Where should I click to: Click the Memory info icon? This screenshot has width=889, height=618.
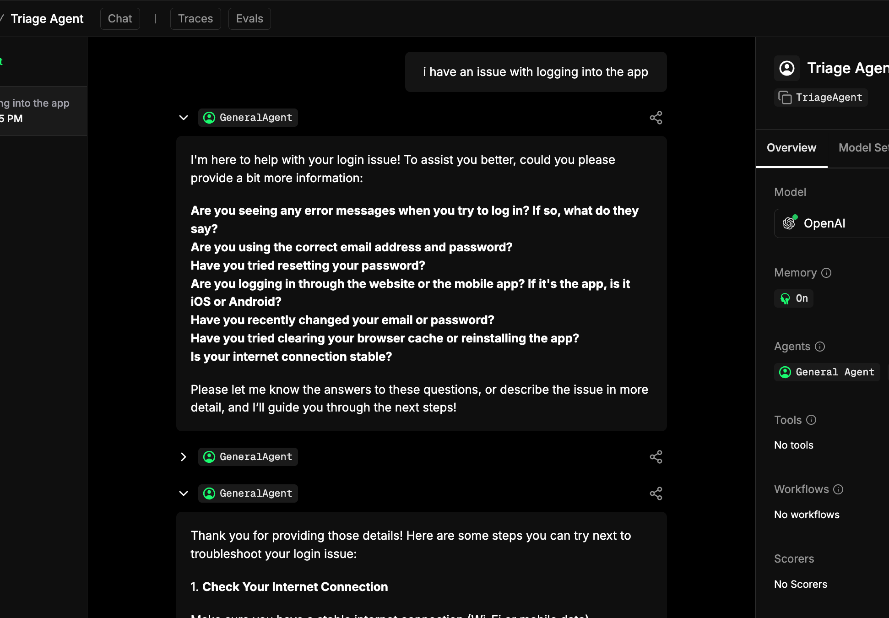tap(827, 273)
